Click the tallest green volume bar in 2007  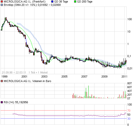click(x=88, y=92)
